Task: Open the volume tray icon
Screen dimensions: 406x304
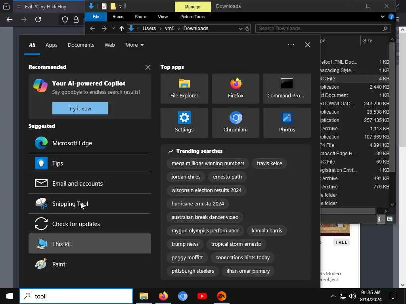Action: 352,296
